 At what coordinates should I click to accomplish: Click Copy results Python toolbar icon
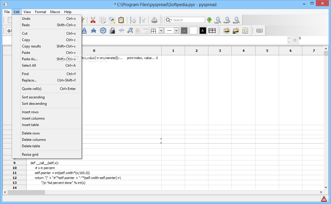(112, 20)
